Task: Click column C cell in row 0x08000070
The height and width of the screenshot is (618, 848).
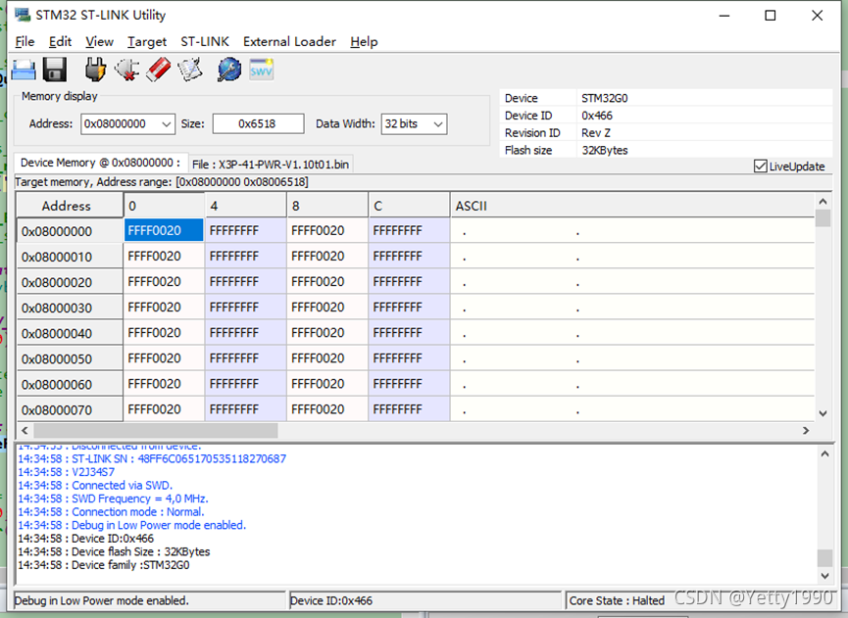Action: [409, 409]
